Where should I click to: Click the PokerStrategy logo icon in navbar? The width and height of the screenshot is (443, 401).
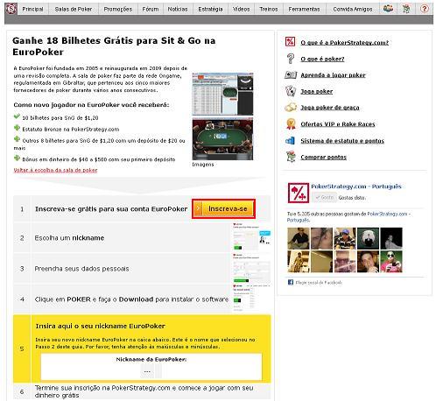[x=11, y=9]
